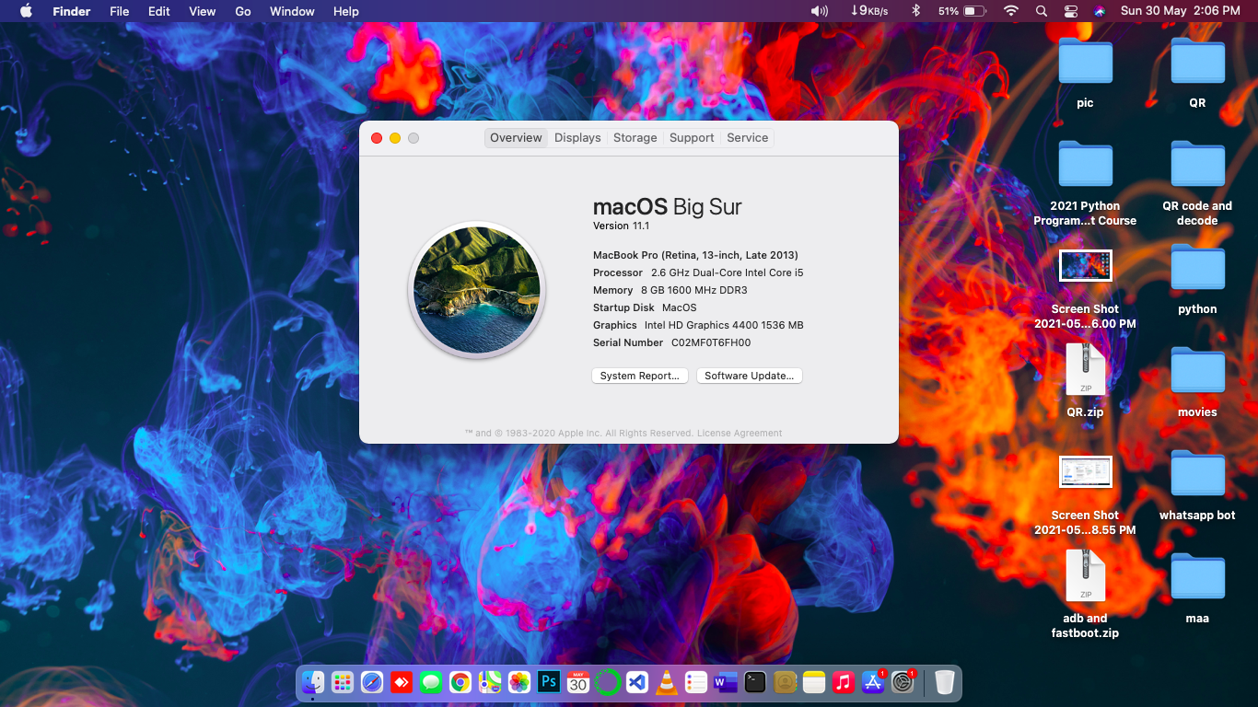The width and height of the screenshot is (1258, 707).
Task: Select the QR code and decode folder
Action: (x=1197, y=164)
